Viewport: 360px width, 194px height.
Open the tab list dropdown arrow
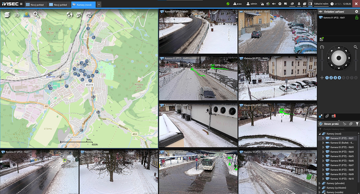[x=99, y=4]
